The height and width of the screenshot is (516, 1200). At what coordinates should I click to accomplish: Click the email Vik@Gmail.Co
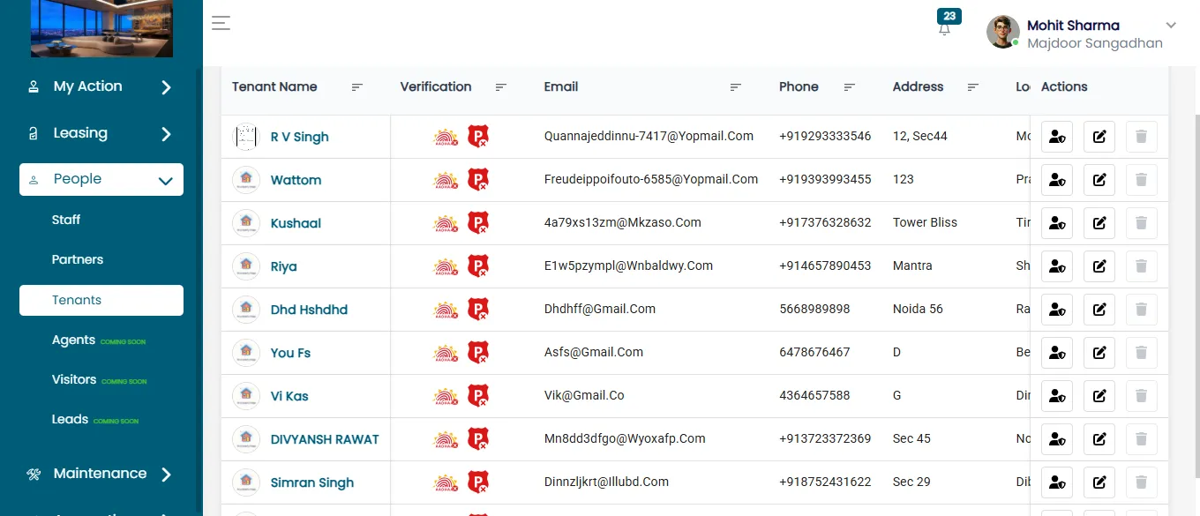point(584,395)
